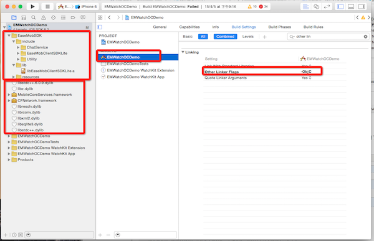Viewport: 374px width, 241px height.
Task: Switch to Standard editor mode
Action: (x=306, y=7)
